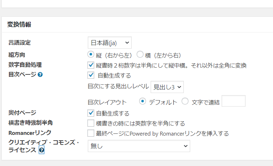The height and width of the screenshot is (166, 273).
Task: Click help icon beside 目次ページ
Action: click(40, 75)
